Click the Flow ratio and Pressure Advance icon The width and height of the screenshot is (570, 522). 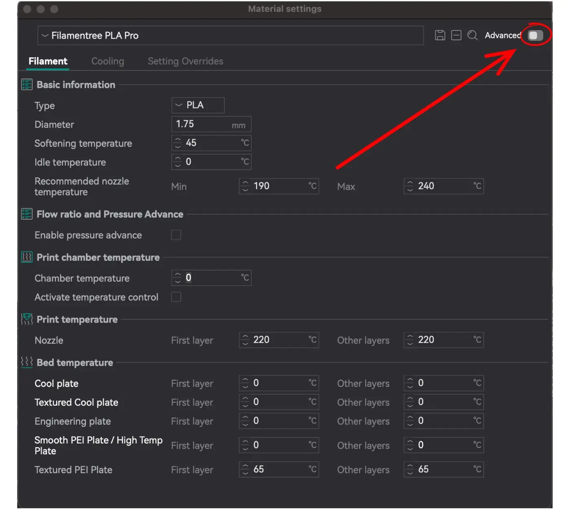coord(27,214)
